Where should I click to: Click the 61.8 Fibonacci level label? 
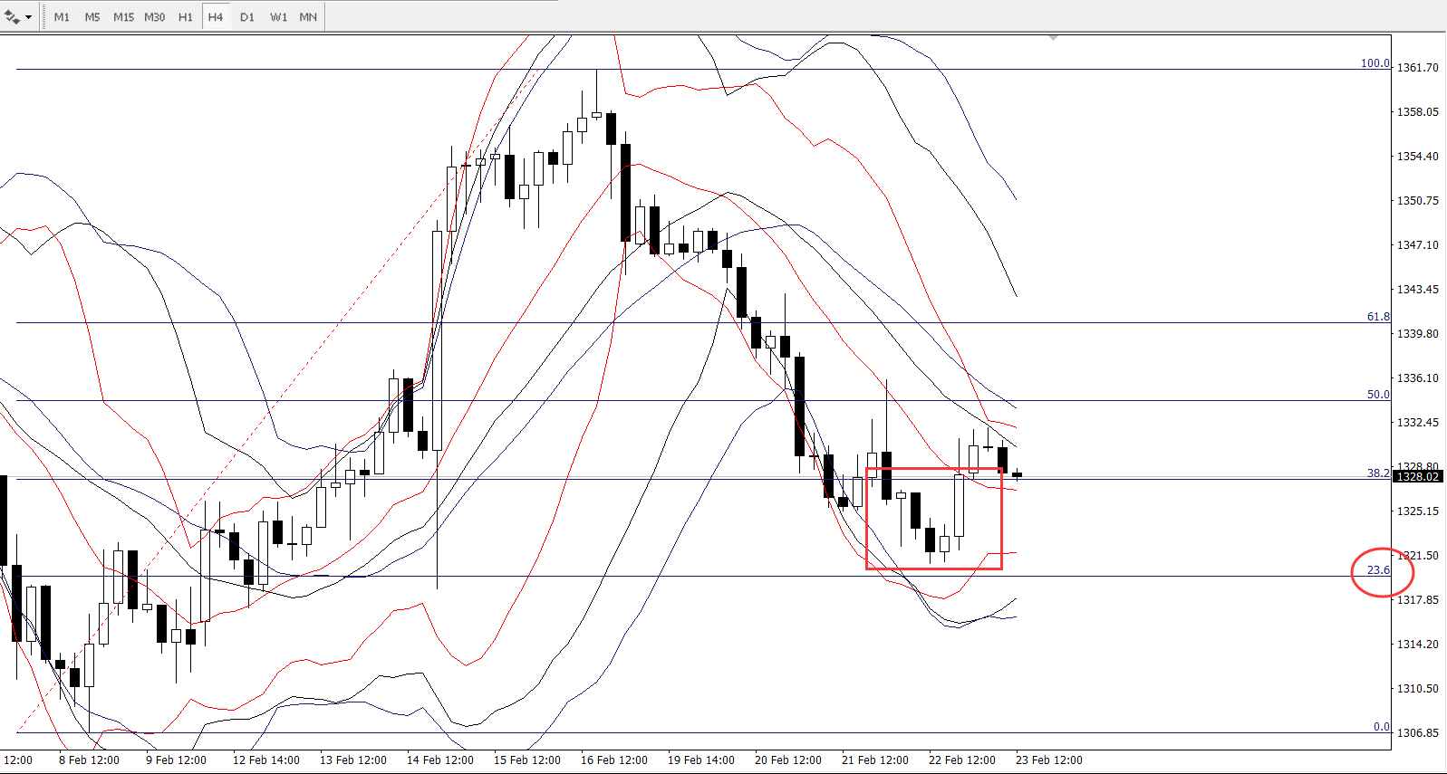pos(1377,317)
